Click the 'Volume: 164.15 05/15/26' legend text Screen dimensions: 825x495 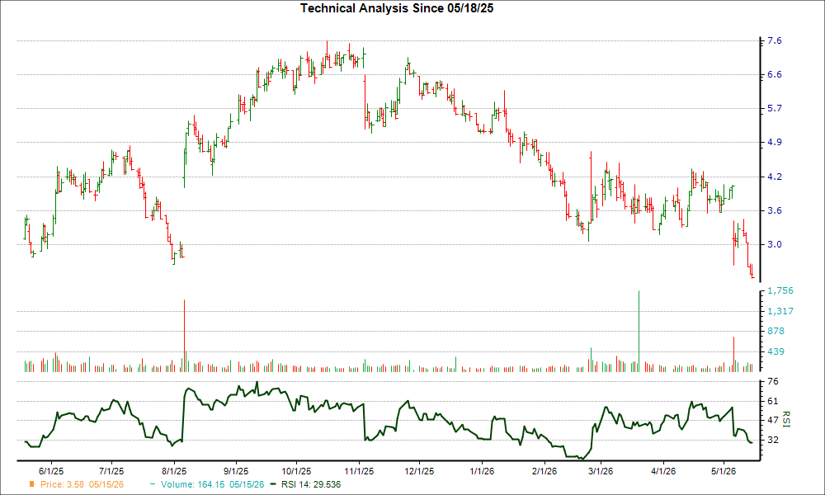pyautogui.click(x=213, y=484)
